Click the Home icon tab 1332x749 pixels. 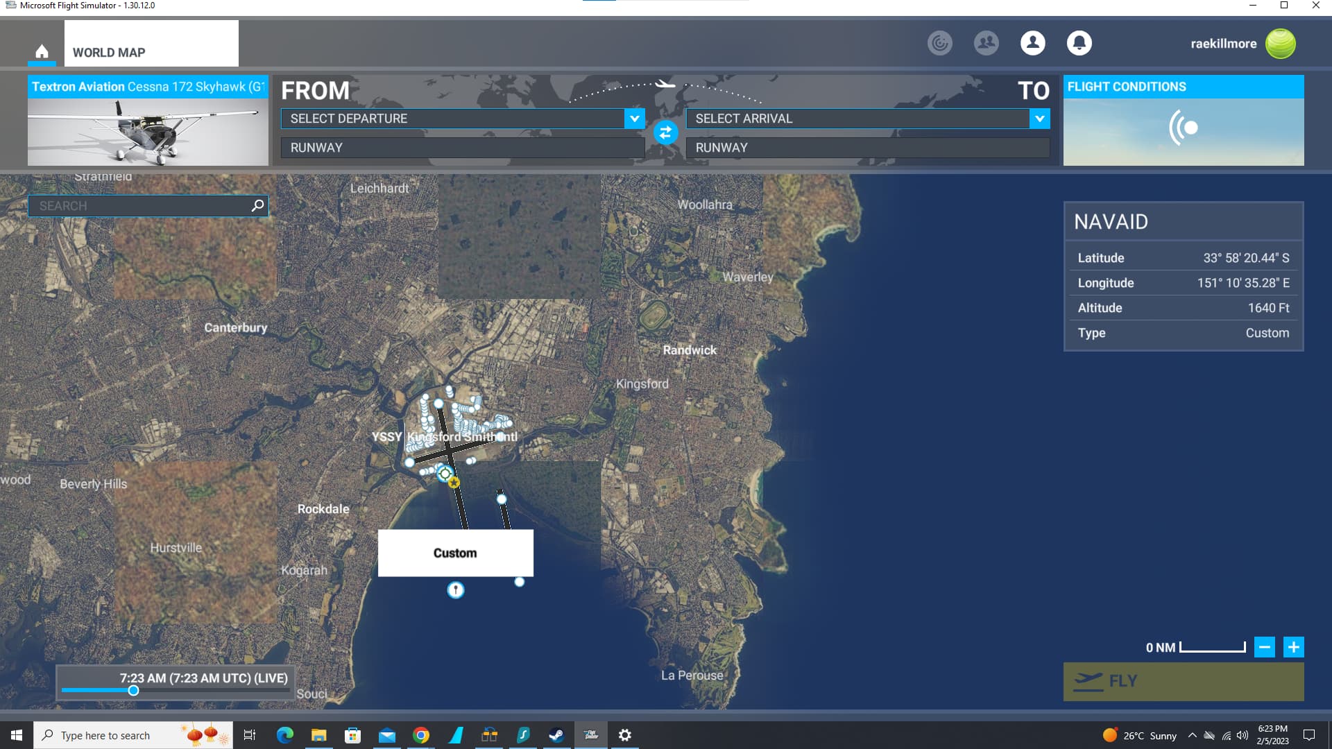42,51
